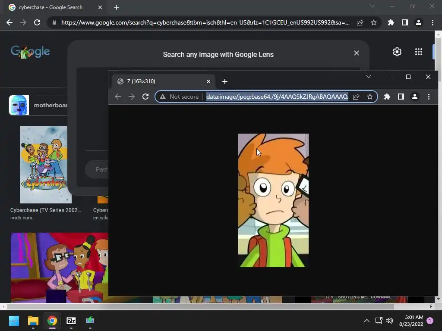Click forward arrow in front image window

[x=132, y=97]
